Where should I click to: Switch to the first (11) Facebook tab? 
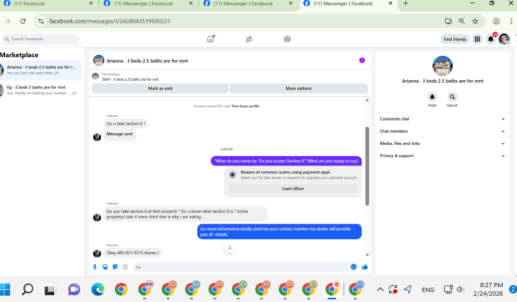(48, 4)
